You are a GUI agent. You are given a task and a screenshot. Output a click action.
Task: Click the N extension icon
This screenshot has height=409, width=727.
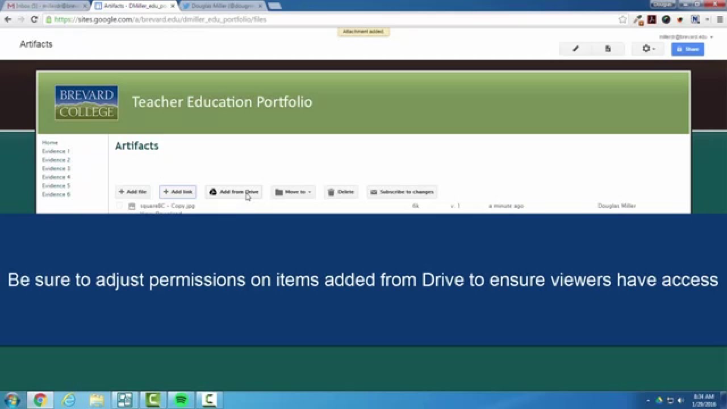point(695,19)
